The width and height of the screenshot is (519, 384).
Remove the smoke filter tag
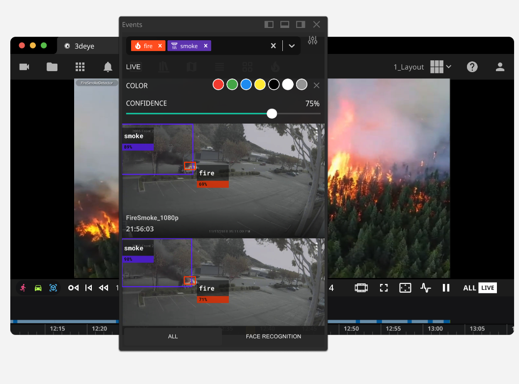pos(206,46)
